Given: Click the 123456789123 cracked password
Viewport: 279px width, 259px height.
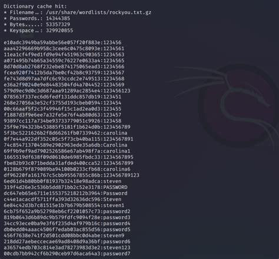Looking at the screenshot, I should (x=121, y=175).
